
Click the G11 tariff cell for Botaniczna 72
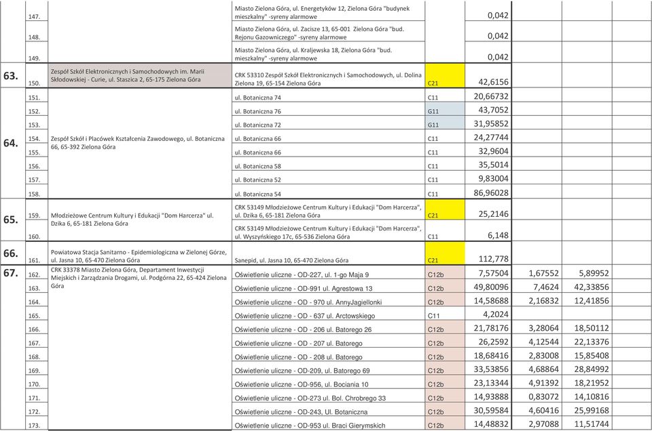(445, 123)
